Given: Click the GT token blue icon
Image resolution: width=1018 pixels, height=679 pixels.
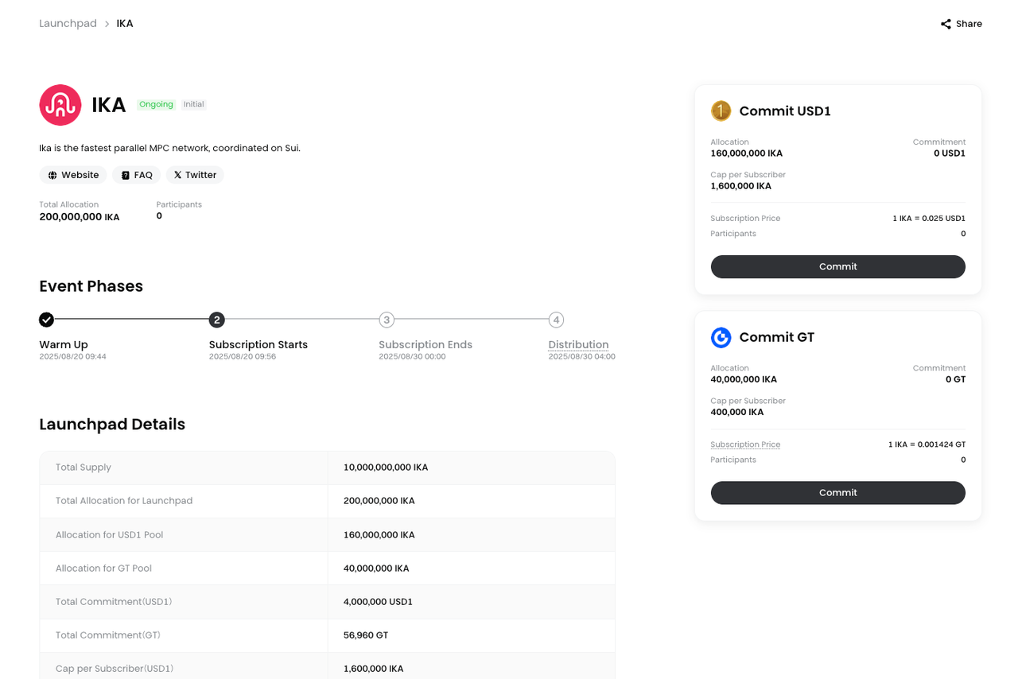Looking at the screenshot, I should pyautogui.click(x=721, y=337).
